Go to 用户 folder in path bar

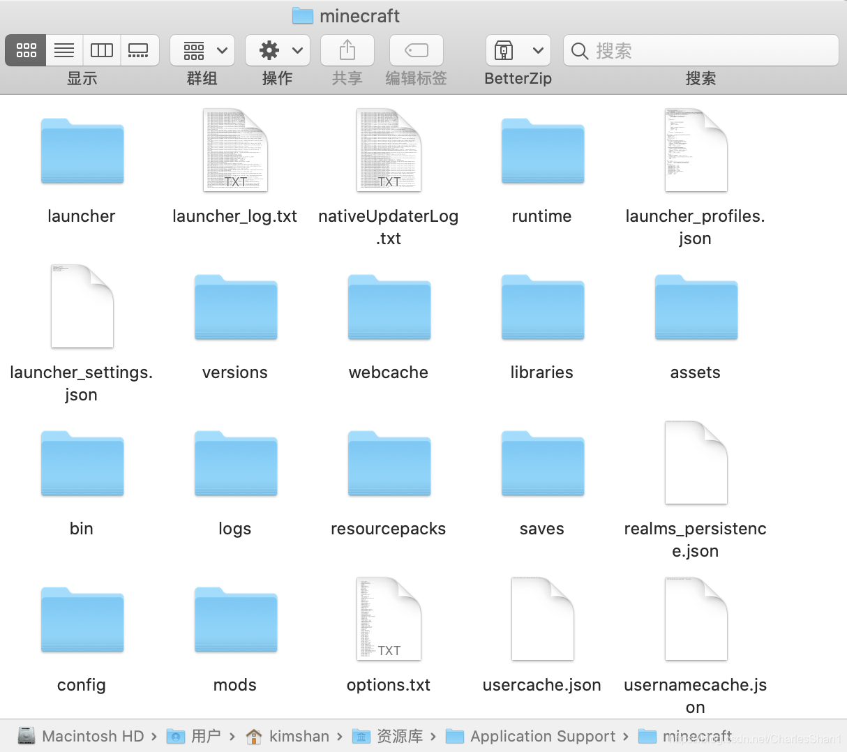coord(194,736)
